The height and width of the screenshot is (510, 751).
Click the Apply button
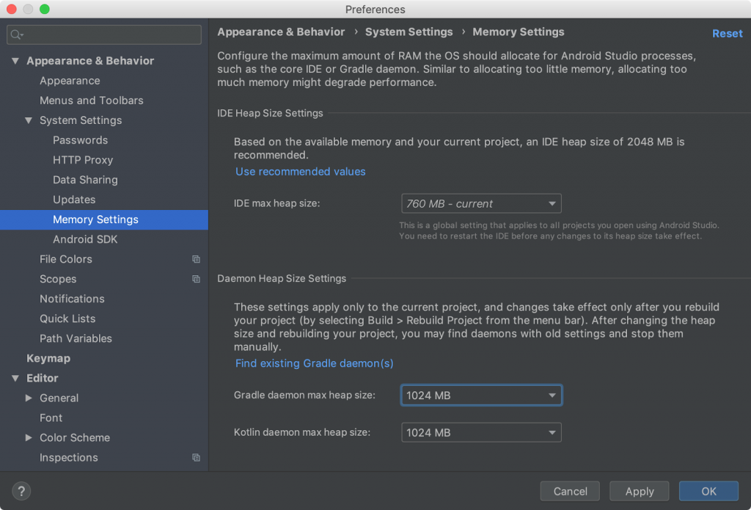639,491
